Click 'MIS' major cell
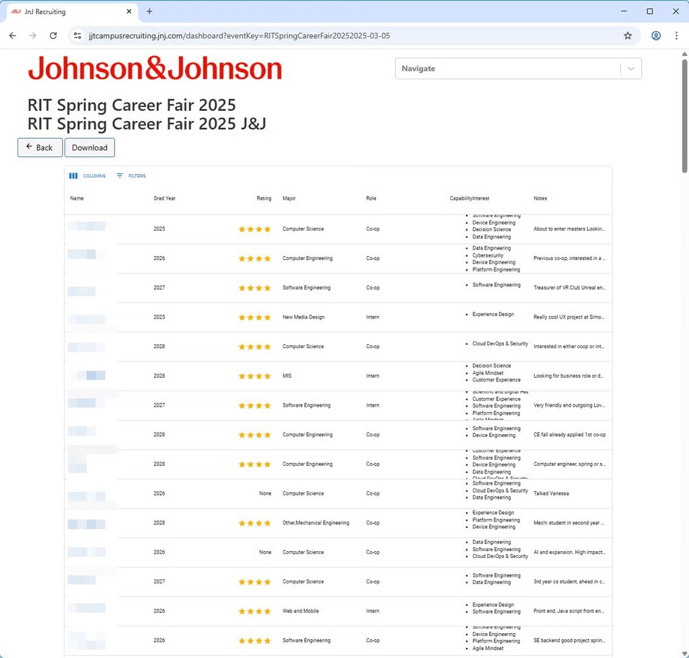Viewport: 689px width, 658px height. click(x=287, y=376)
